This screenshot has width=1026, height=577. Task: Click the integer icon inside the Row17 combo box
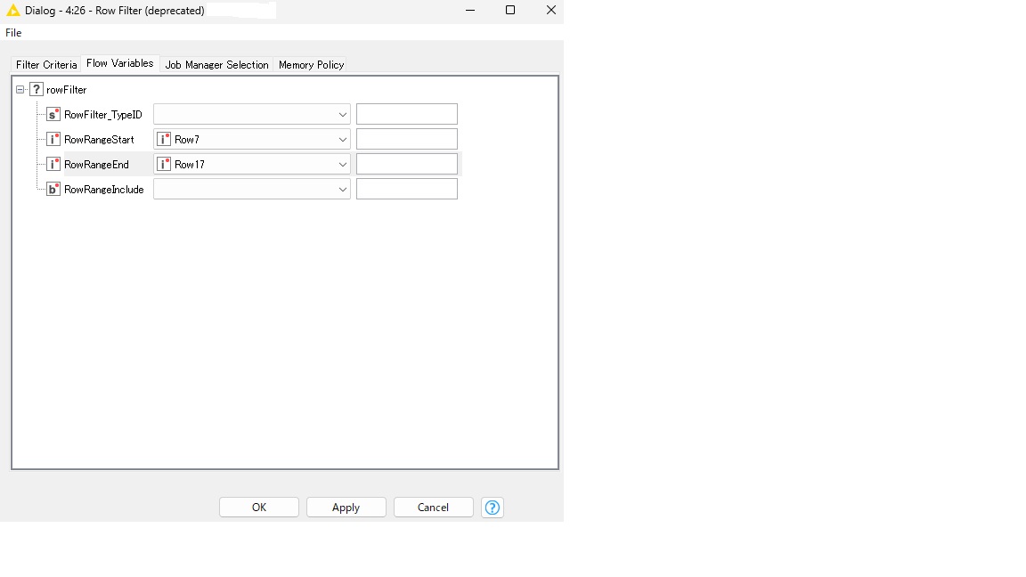click(164, 164)
